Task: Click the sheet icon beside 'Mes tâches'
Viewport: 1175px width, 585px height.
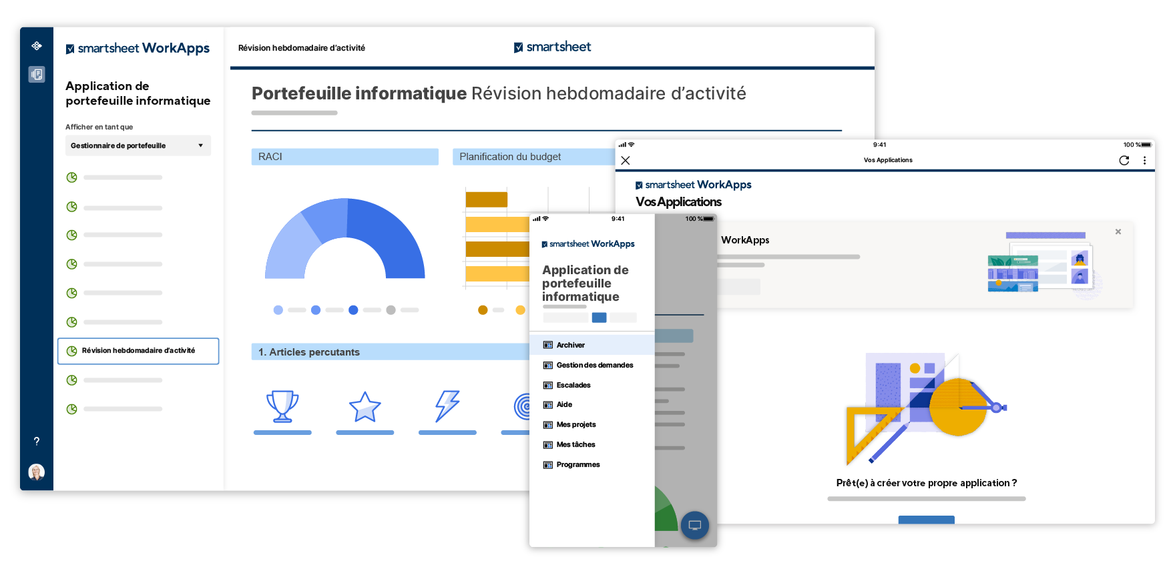Action: tap(548, 445)
